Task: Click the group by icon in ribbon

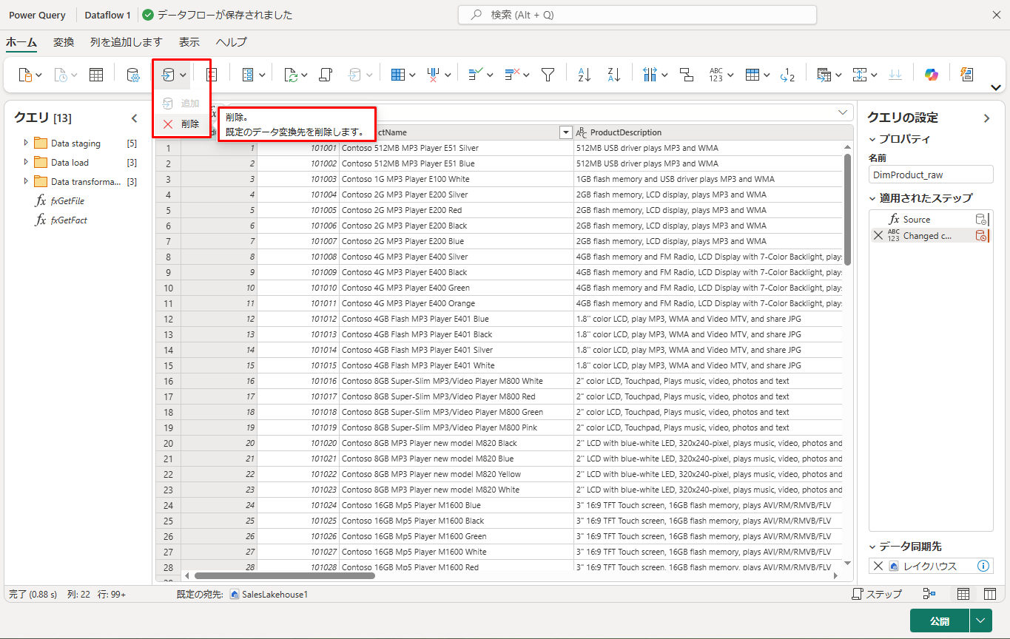Action: coord(686,75)
